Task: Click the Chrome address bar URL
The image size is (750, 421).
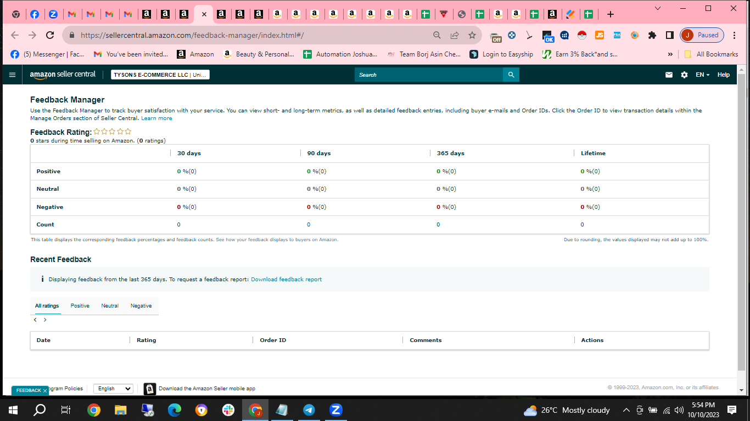Action: [192, 35]
